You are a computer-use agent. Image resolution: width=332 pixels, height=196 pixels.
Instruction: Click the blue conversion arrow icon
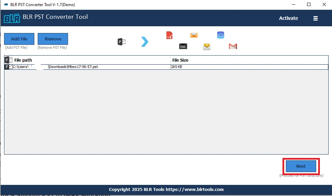145,42
